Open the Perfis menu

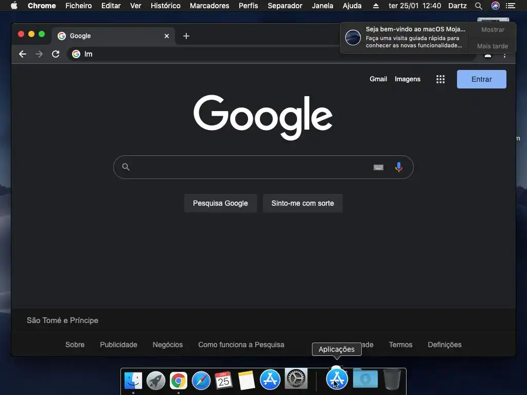tap(248, 6)
